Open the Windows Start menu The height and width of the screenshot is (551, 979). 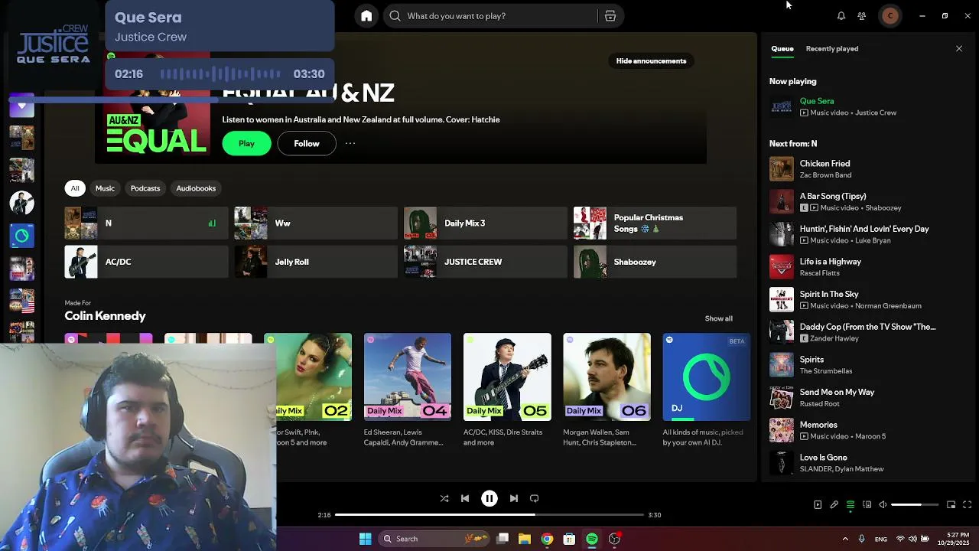[366, 539]
